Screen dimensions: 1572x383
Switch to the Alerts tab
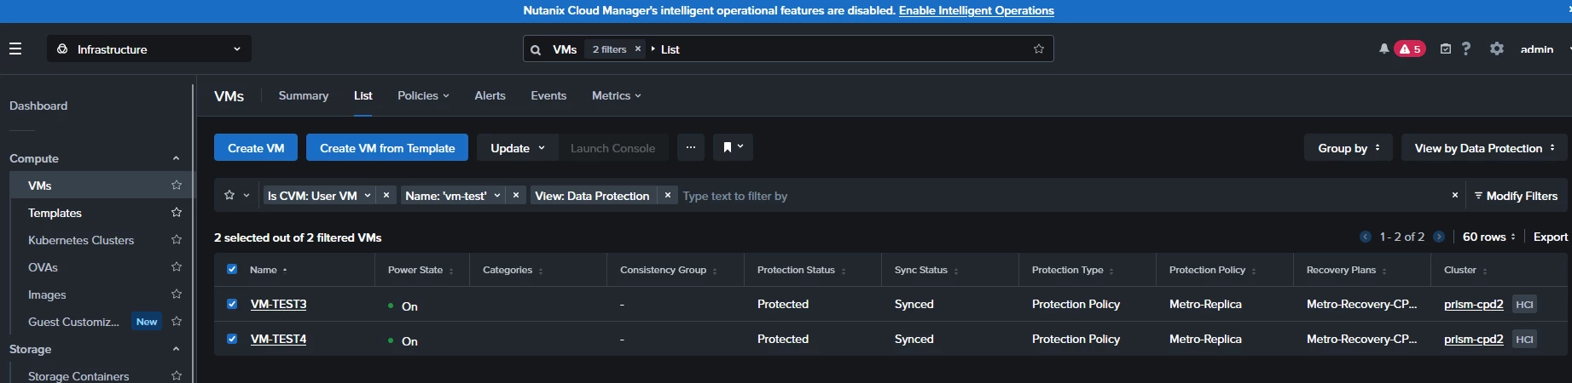490,95
